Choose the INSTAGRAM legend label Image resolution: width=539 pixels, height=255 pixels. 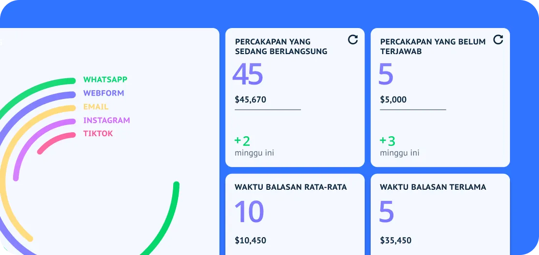(x=106, y=120)
